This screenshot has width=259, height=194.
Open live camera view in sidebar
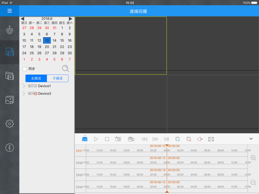pyautogui.click(x=9, y=30)
